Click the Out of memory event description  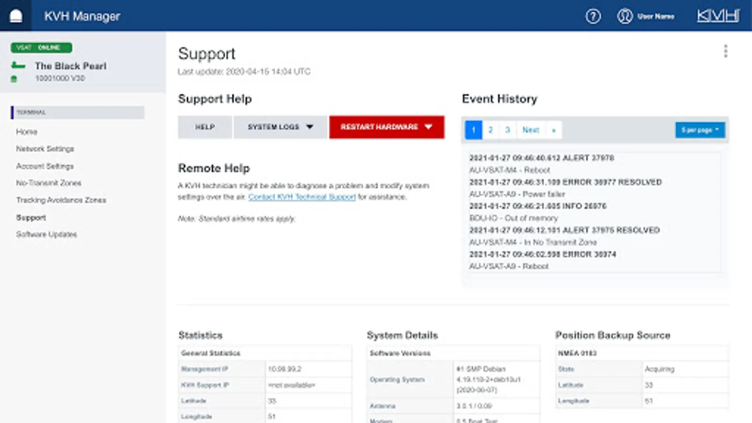click(513, 218)
